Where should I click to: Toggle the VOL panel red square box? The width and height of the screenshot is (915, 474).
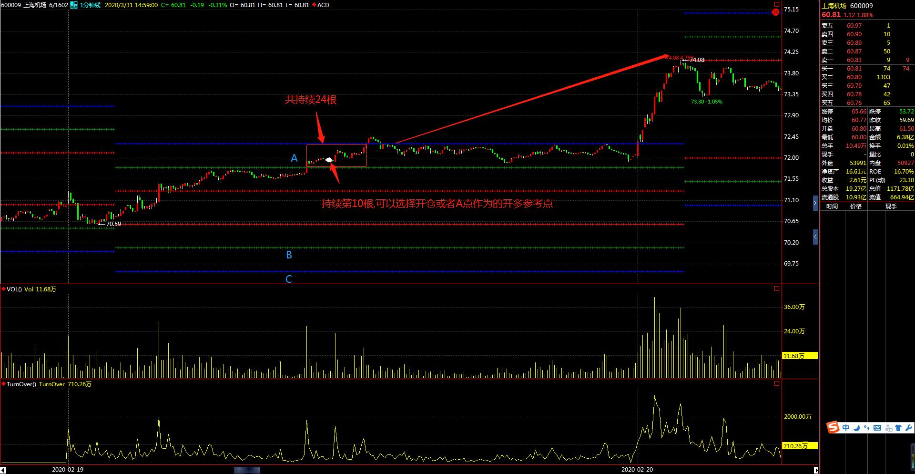tap(777, 289)
